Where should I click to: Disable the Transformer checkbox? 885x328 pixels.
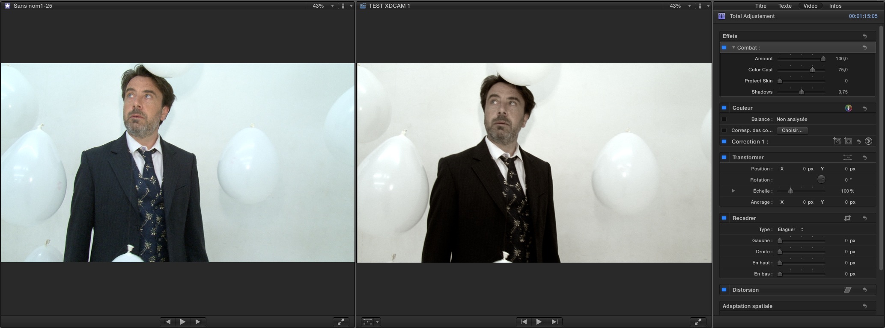(x=724, y=158)
